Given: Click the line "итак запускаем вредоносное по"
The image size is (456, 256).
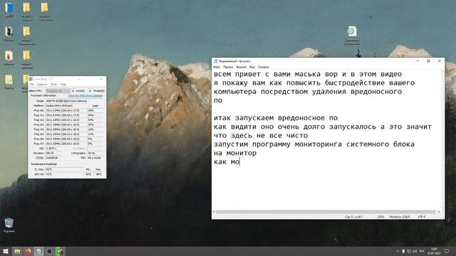Looking at the screenshot, I should click(276, 118).
